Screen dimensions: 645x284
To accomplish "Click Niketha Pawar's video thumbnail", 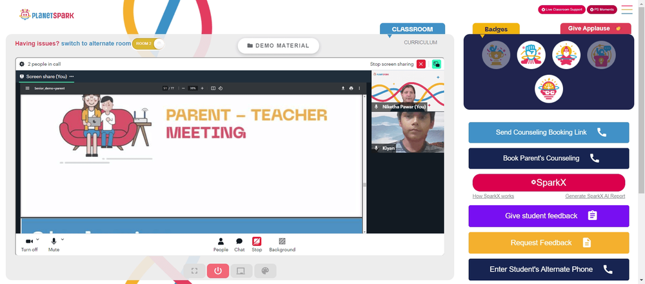I will (408, 90).
